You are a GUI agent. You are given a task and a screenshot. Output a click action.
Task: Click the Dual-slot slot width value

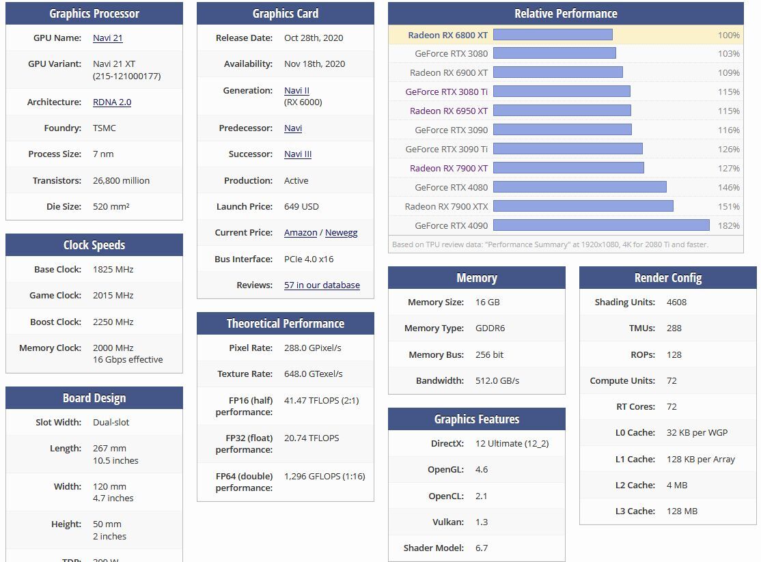(111, 422)
